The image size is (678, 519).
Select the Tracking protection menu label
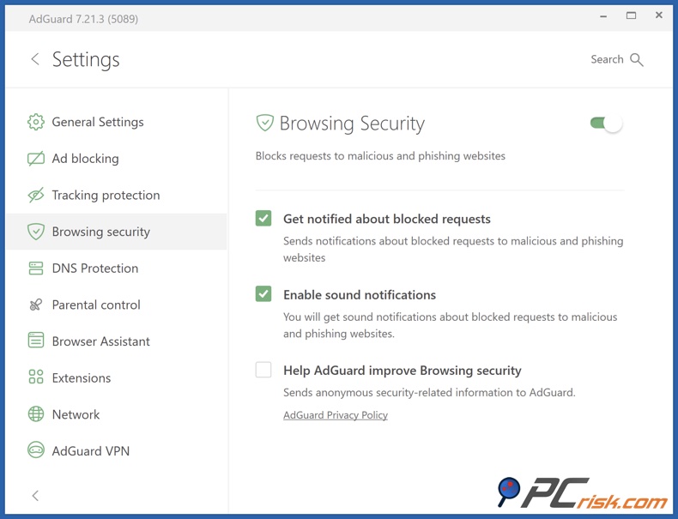tap(106, 196)
